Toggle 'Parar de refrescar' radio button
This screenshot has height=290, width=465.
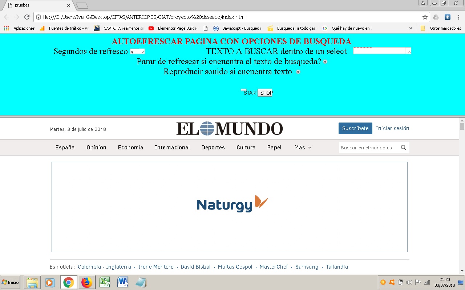coord(325,62)
